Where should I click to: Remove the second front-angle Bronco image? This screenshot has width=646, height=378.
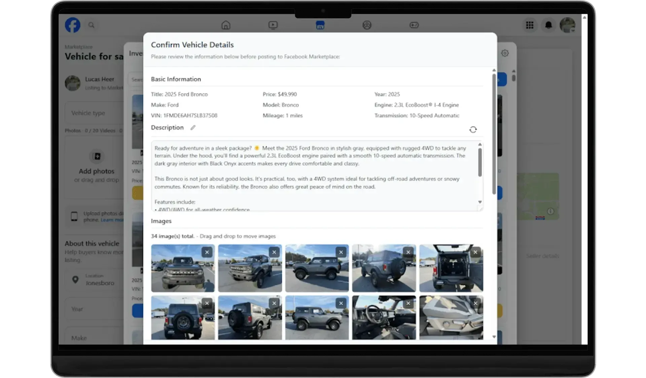tap(274, 252)
